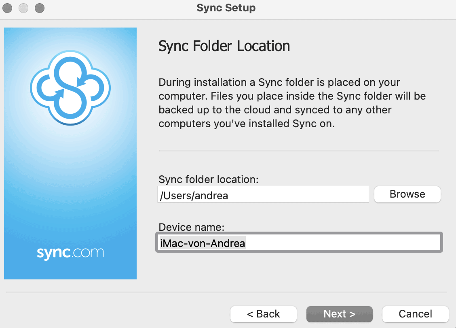The height and width of the screenshot is (328, 456).
Task: Click the Browse button
Action: pos(407,194)
